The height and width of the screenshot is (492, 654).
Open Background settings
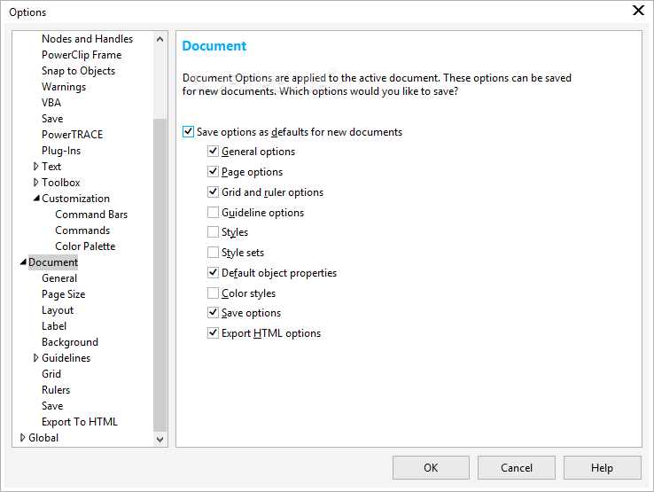tap(70, 342)
